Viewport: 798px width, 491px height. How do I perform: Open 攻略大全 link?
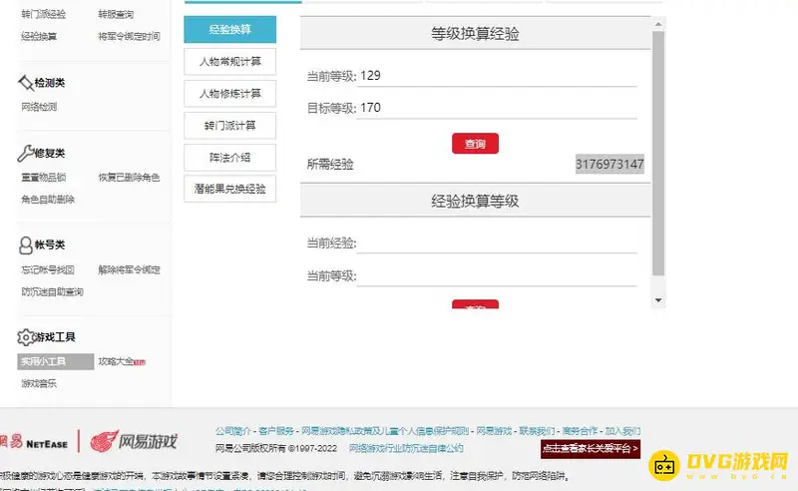click(116, 361)
